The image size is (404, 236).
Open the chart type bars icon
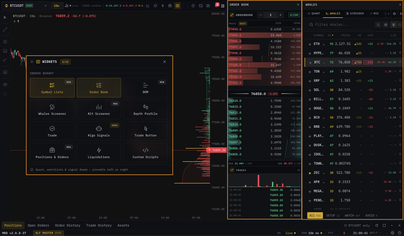point(66,6)
